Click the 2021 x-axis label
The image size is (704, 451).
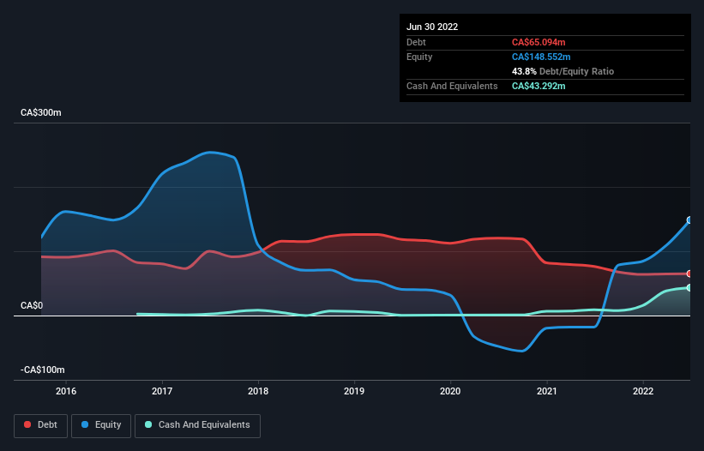point(547,391)
